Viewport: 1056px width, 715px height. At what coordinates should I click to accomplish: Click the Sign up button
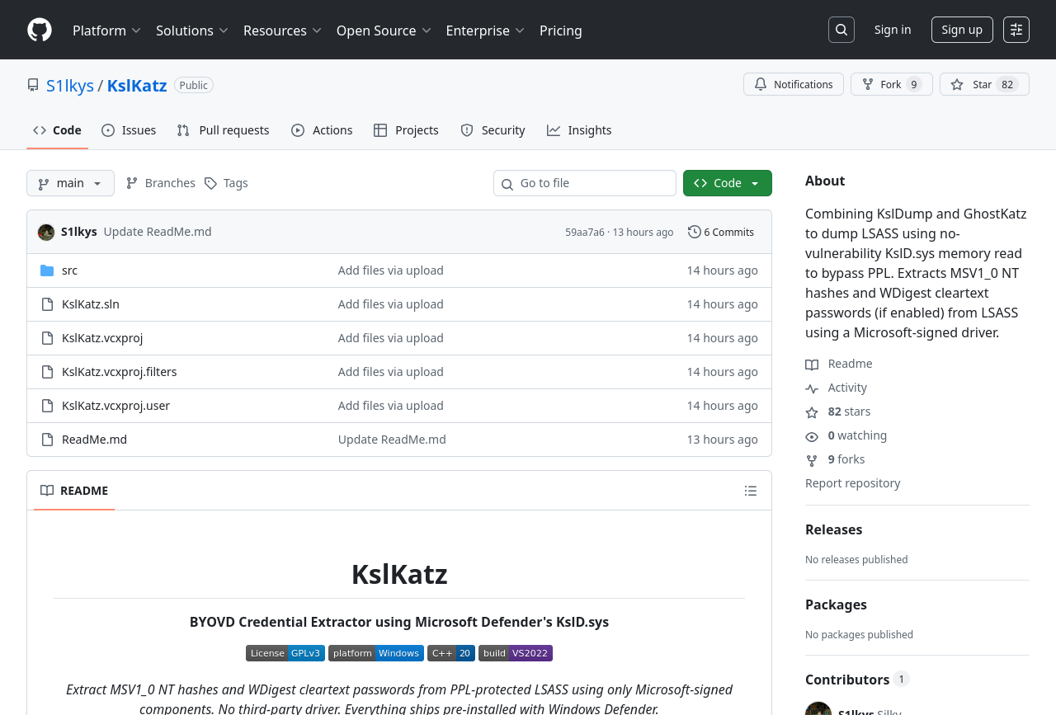pos(961,30)
